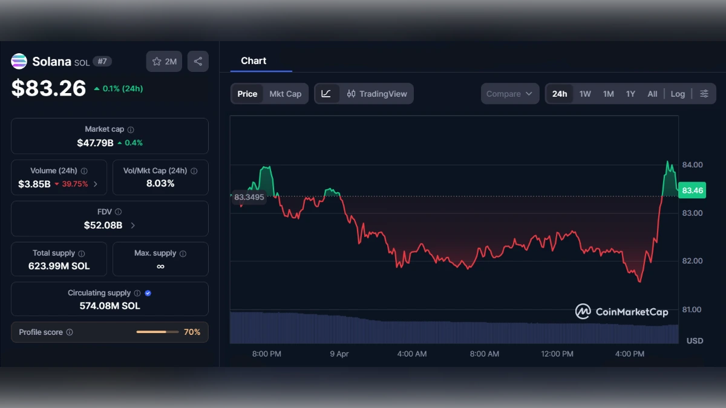Image resolution: width=726 pixels, height=408 pixels.
Task: Click the Solana coin logo
Action: pyautogui.click(x=19, y=61)
